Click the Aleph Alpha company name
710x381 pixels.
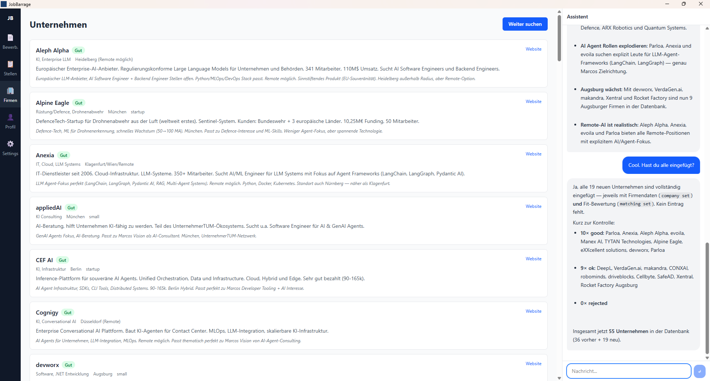[52, 50]
